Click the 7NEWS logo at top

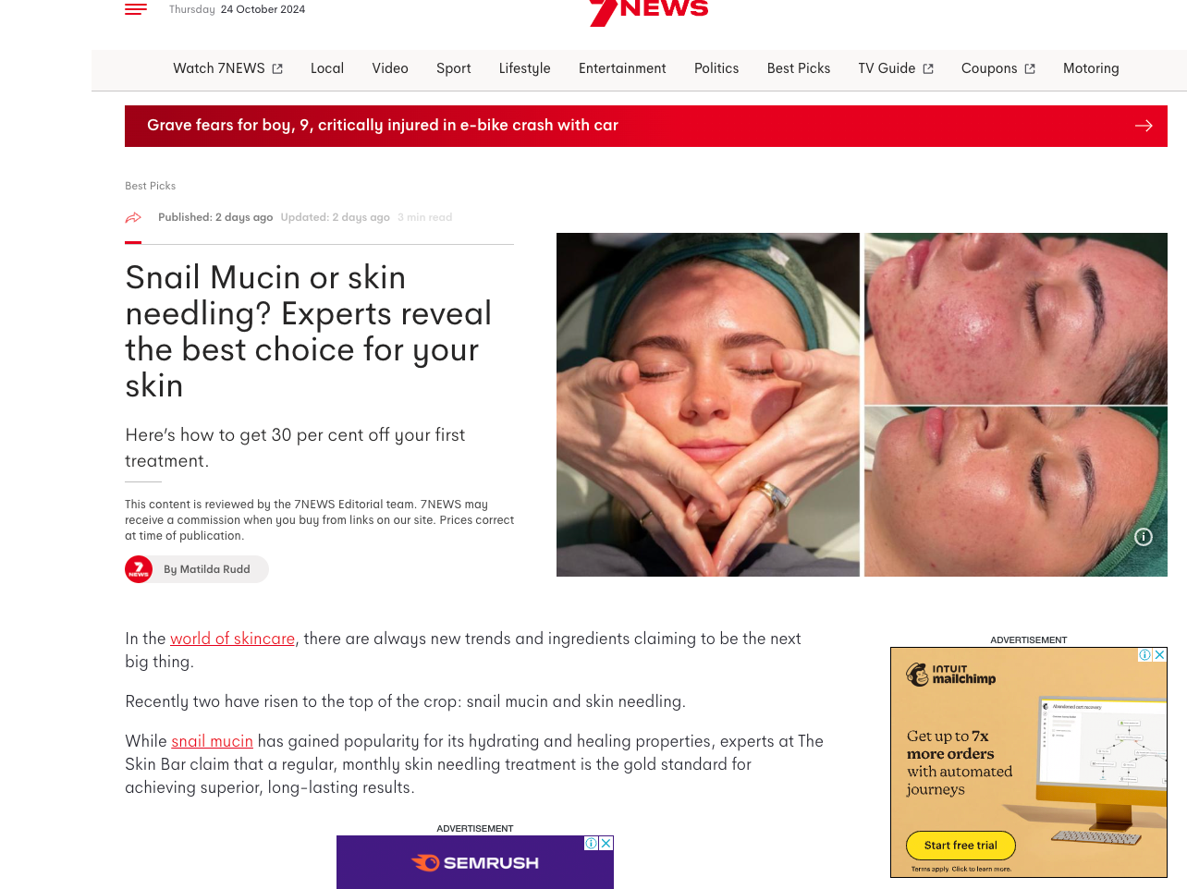pos(649,11)
